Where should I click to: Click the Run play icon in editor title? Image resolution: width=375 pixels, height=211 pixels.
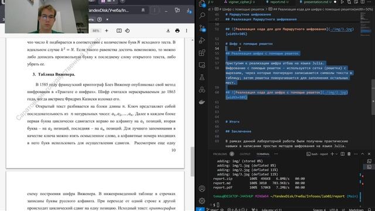point(342,2)
